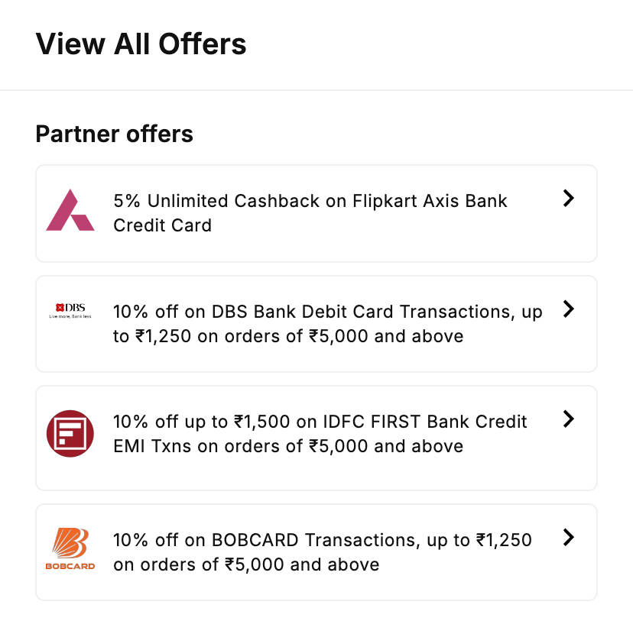The width and height of the screenshot is (633, 634).
Task: Expand the Flipkart Axis Bank offer chevron
Action: tap(568, 199)
